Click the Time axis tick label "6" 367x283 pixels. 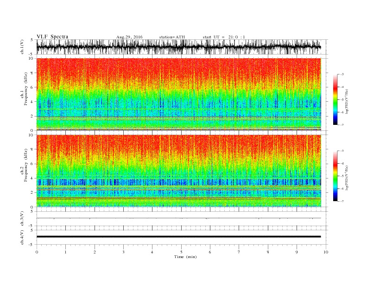click(x=210, y=252)
